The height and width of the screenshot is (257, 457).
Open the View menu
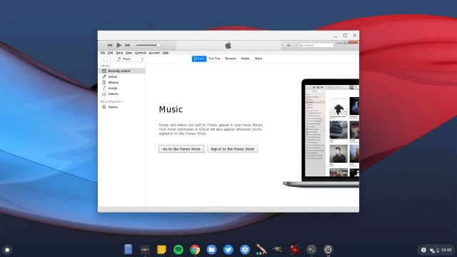coord(129,53)
